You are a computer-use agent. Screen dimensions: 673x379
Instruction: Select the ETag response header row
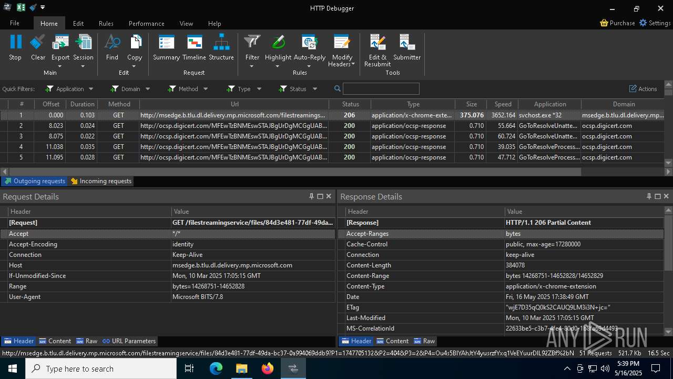click(x=501, y=307)
